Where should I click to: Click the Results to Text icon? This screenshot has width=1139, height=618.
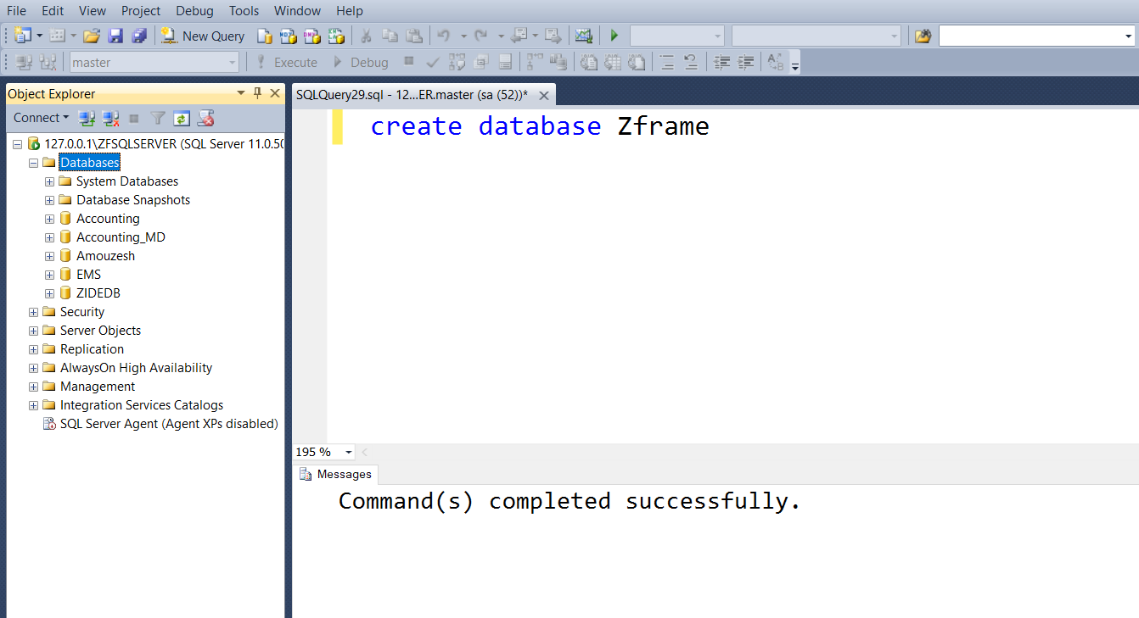point(589,62)
